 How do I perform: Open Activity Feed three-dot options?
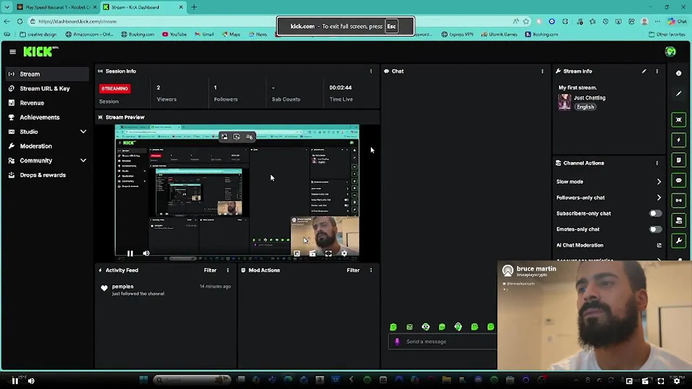(228, 270)
